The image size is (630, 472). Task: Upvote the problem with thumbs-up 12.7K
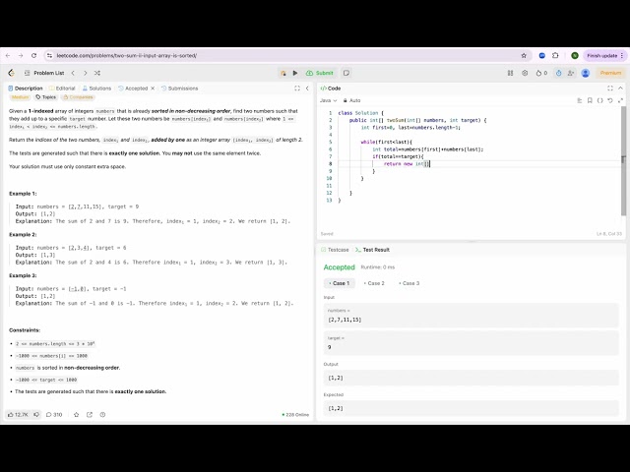pyautogui.click(x=19, y=414)
